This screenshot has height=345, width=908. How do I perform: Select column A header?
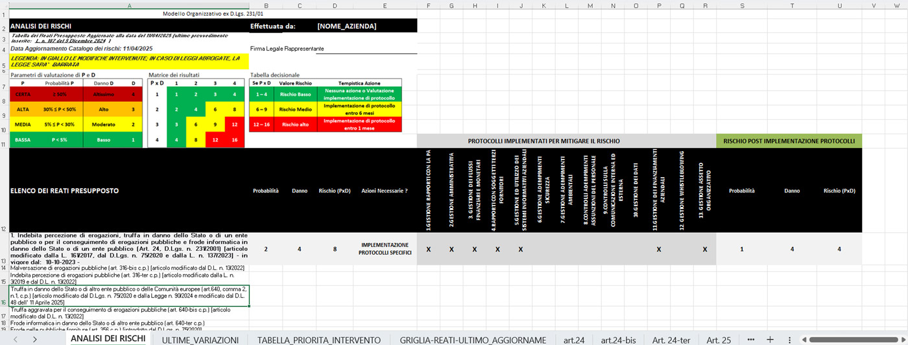pos(129,6)
